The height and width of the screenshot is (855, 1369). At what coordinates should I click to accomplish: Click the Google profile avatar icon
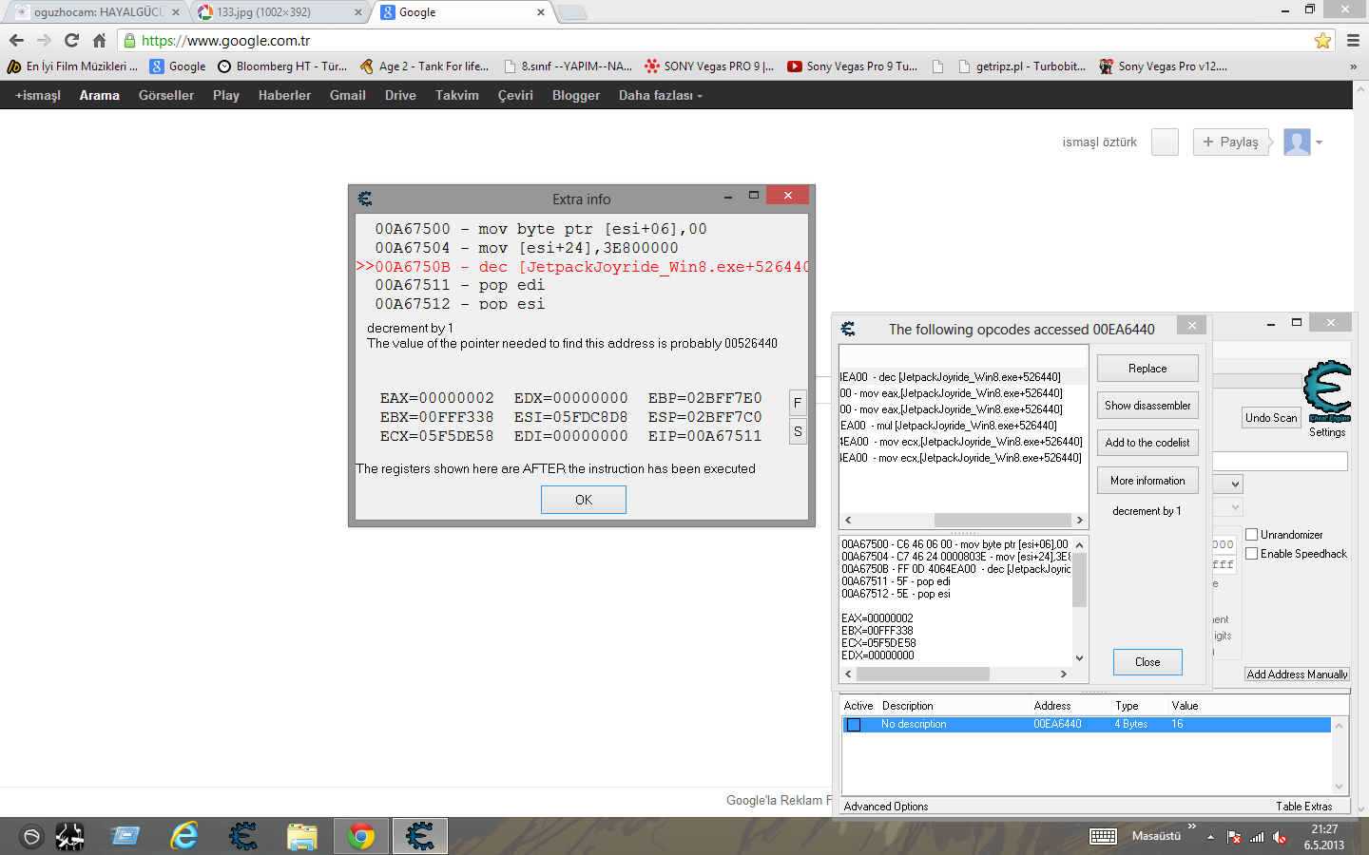(1297, 142)
